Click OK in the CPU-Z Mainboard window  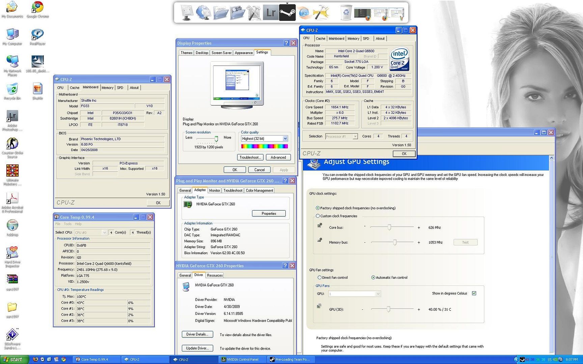tap(158, 203)
